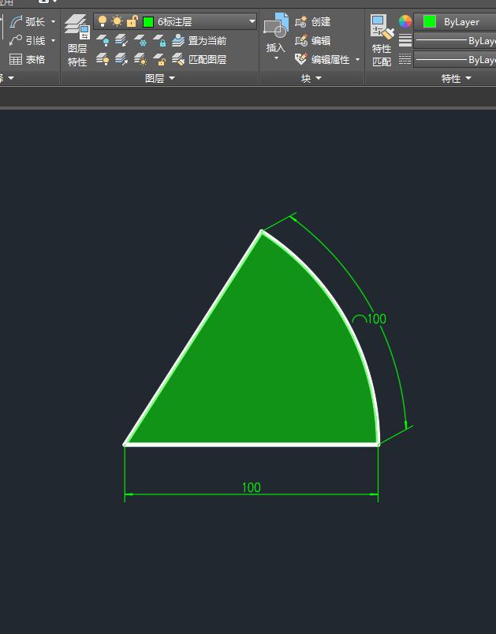
Task: Expand the 图层 panel
Action: pyautogui.click(x=159, y=78)
